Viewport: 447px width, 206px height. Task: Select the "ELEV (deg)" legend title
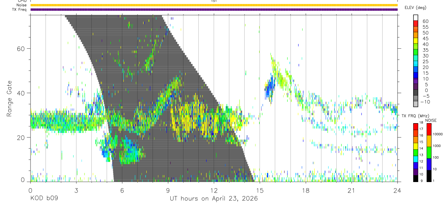[x=415, y=7]
